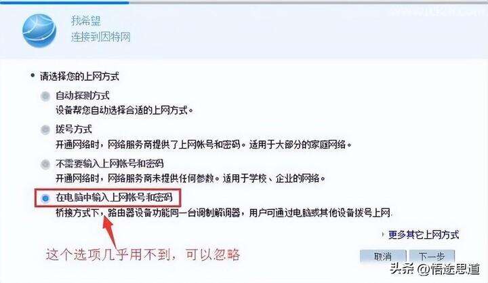Screen dimensions: 488x283
Task: Choose the 不需要输入上网帐号和密码 radio circle
Action: 45,164
